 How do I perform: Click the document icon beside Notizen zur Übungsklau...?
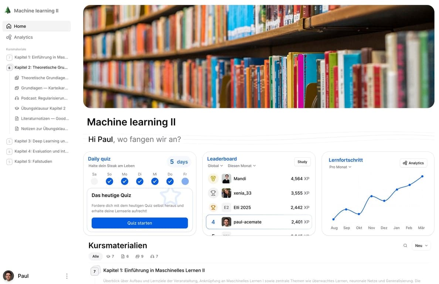[17, 129]
